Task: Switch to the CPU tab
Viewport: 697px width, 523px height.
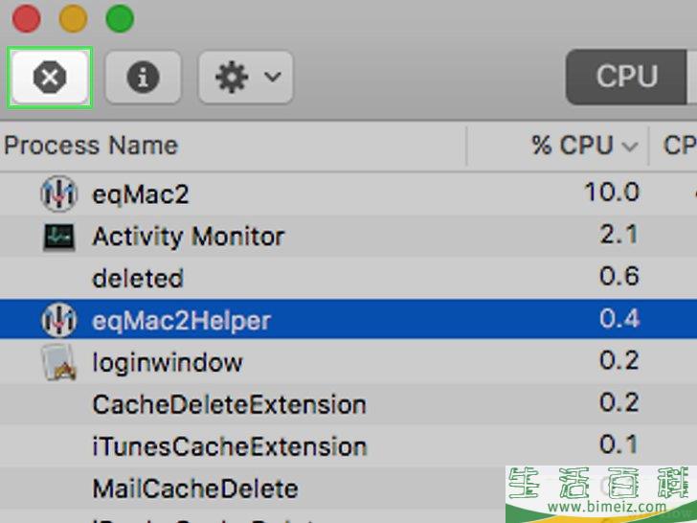Action: point(626,77)
